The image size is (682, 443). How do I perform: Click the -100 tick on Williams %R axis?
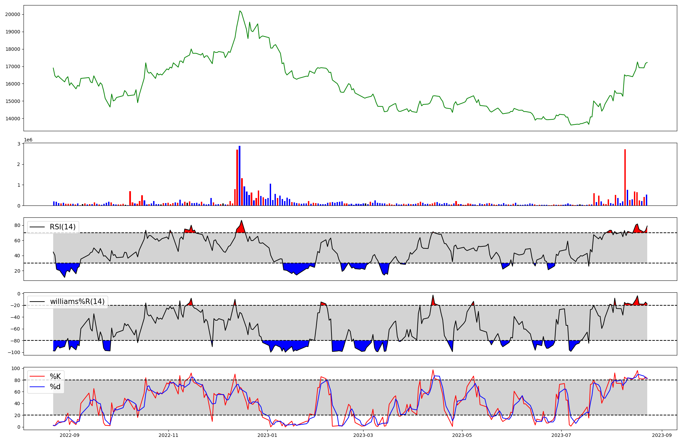coord(14,352)
